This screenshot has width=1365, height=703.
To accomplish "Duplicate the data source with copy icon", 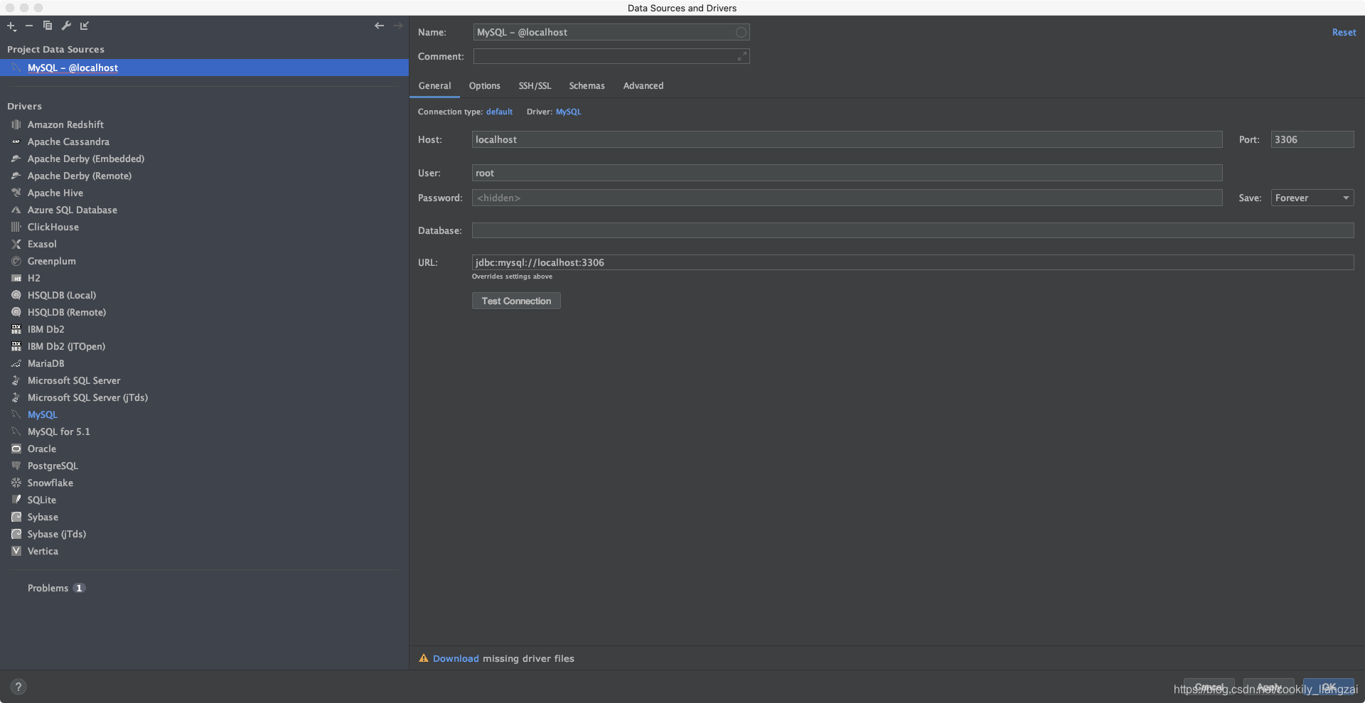I will [48, 26].
